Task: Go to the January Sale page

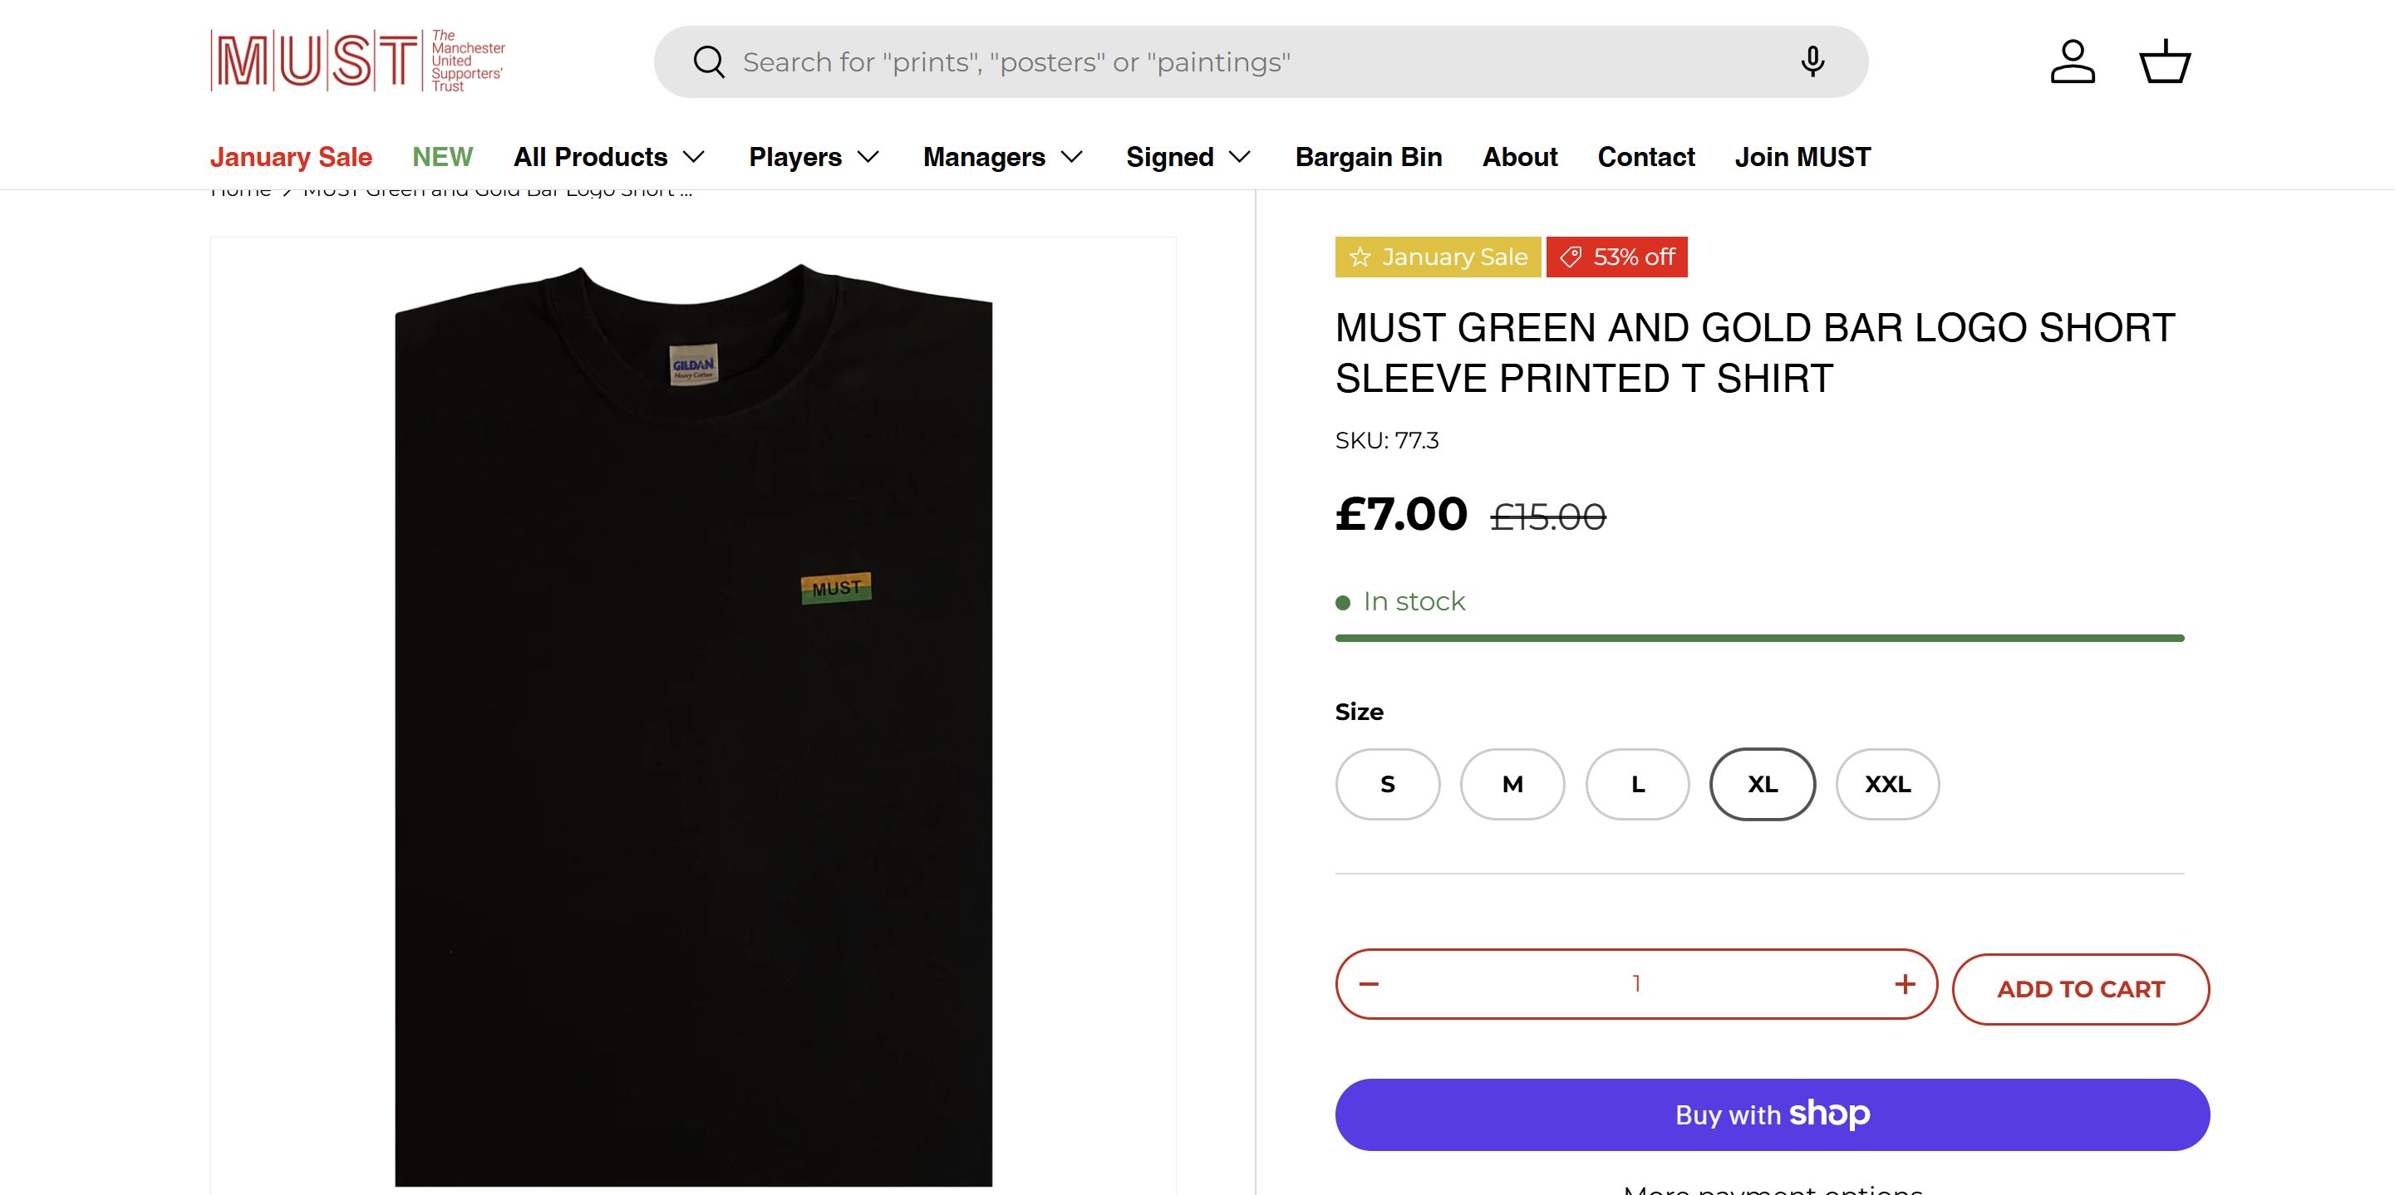Action: pyautogui.click(x=291, y=157)
